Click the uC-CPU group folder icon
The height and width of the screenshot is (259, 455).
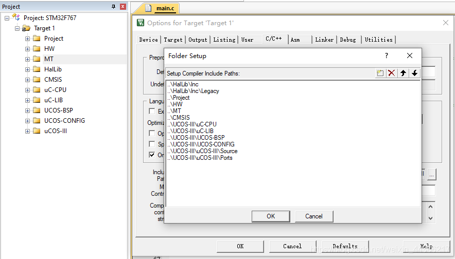(37, 89)
